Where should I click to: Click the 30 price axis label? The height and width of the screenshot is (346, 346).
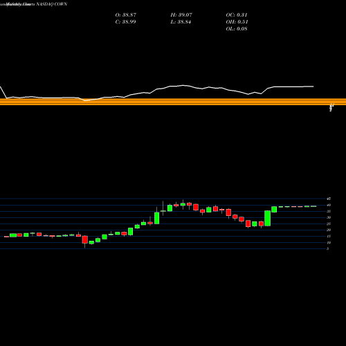coord(329,217)
